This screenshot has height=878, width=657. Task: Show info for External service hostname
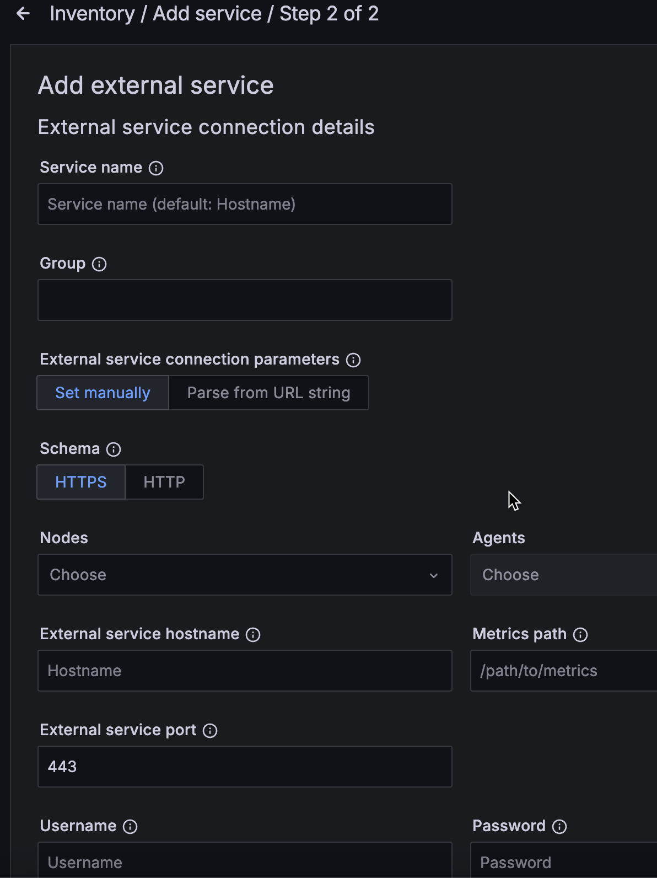[253, 635]
